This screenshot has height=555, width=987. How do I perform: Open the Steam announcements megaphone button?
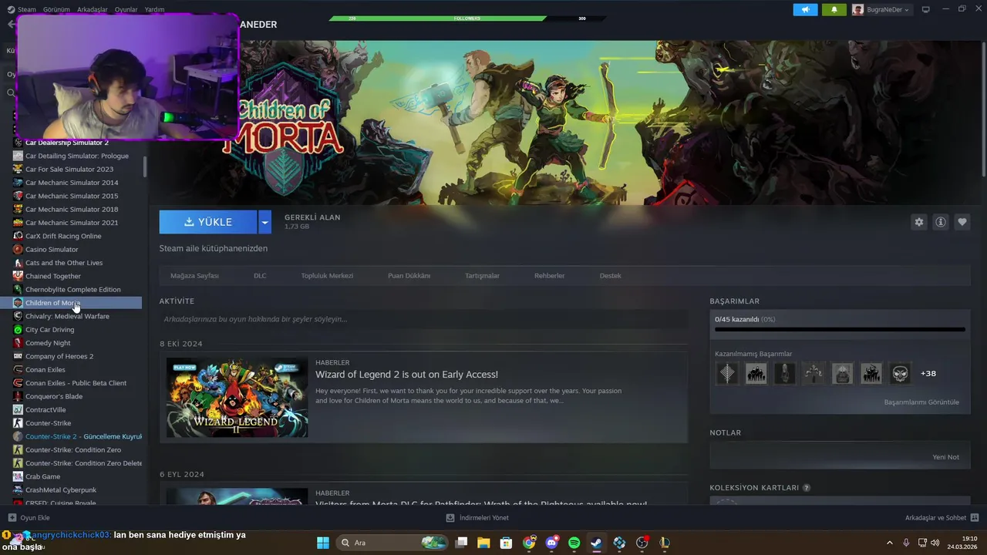coord(805,9)
